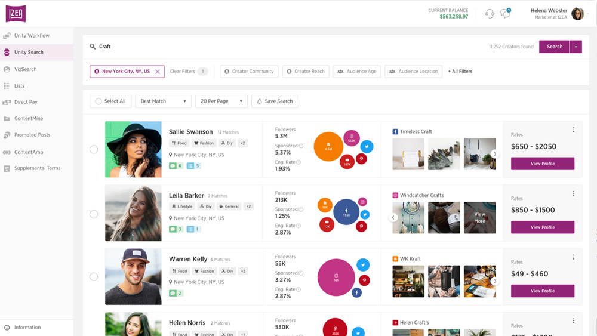Click Warren Kelly's Instagram 32K bubble
The image size is (597, 336).
pyautogui.click(x=336, y=278)
